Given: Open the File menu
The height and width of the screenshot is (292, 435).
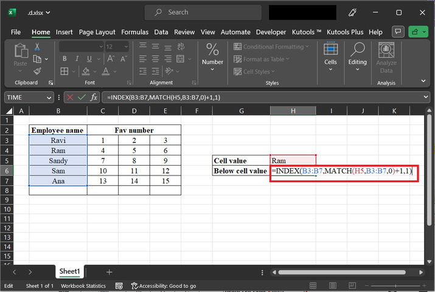Looking at the screenshot, I should click(16, 32).
